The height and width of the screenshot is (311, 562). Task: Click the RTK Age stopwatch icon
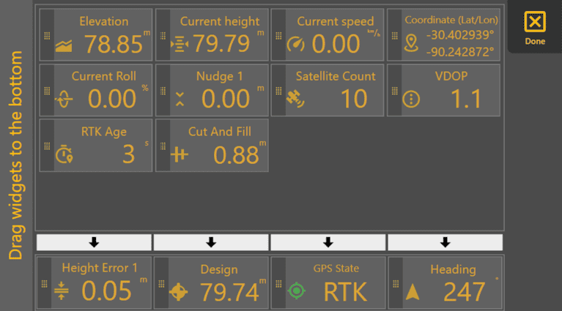[x=64, y=155]
